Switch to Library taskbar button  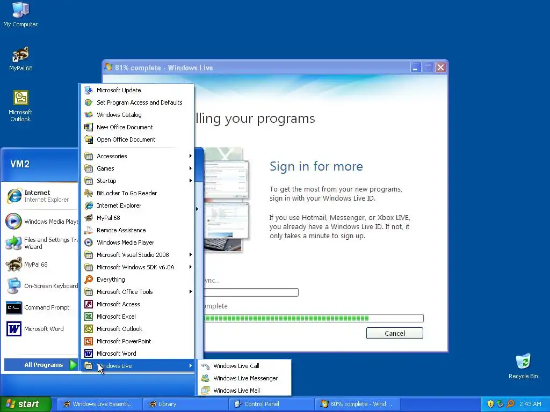(185, 404)
